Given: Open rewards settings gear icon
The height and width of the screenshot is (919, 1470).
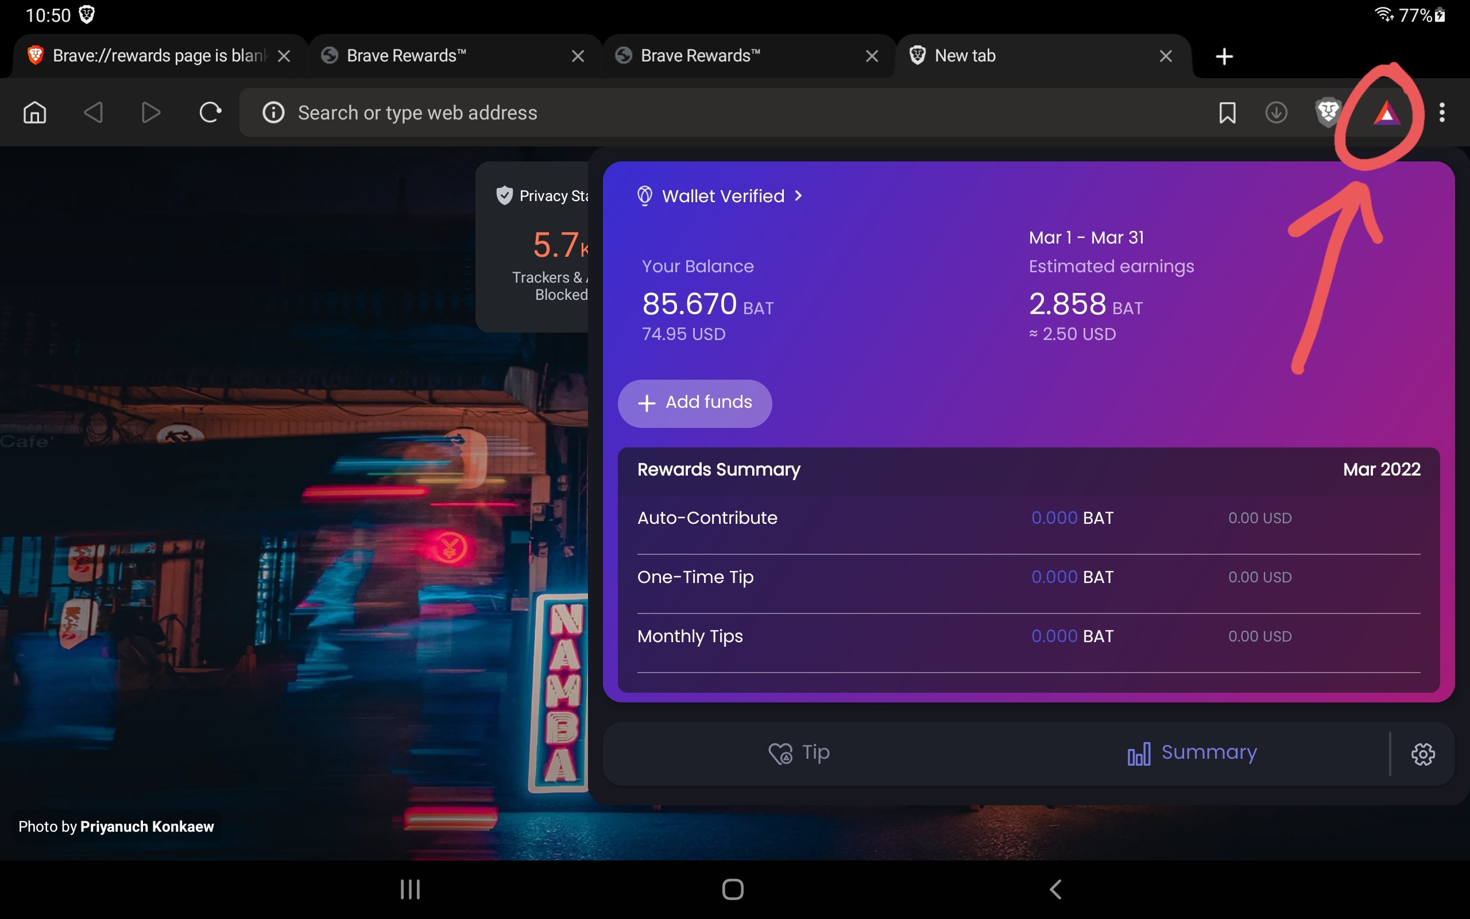Looking at the screenshot, I should point(1422,754).
